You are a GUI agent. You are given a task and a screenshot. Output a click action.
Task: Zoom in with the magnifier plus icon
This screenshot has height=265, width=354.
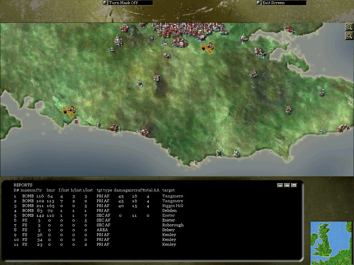click(x=349, y=27)
